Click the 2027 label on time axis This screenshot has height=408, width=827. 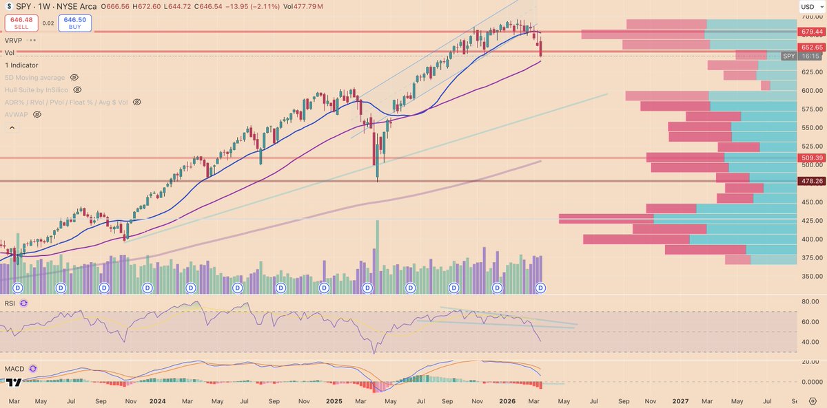[x=680, y=400]
